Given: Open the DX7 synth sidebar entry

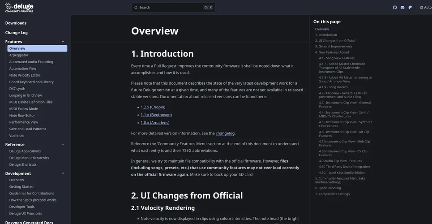Looking at the screenshot, I should coord(17,89).
